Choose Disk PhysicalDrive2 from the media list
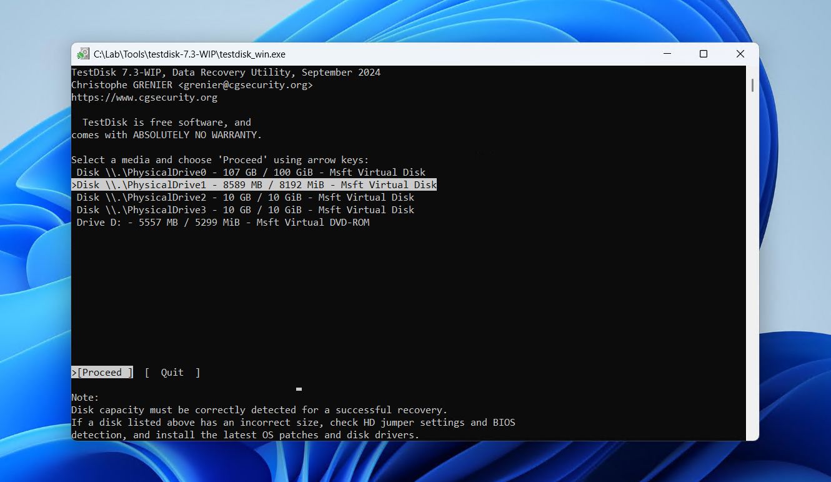This screenshot has width=831, height=482. (x=245, y=198)
